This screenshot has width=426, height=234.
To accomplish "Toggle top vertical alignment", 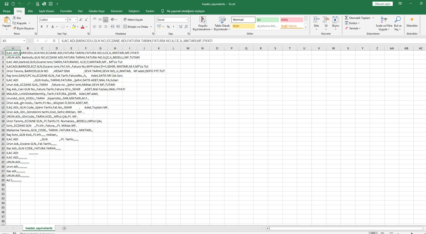I will (x=95, y=19).
